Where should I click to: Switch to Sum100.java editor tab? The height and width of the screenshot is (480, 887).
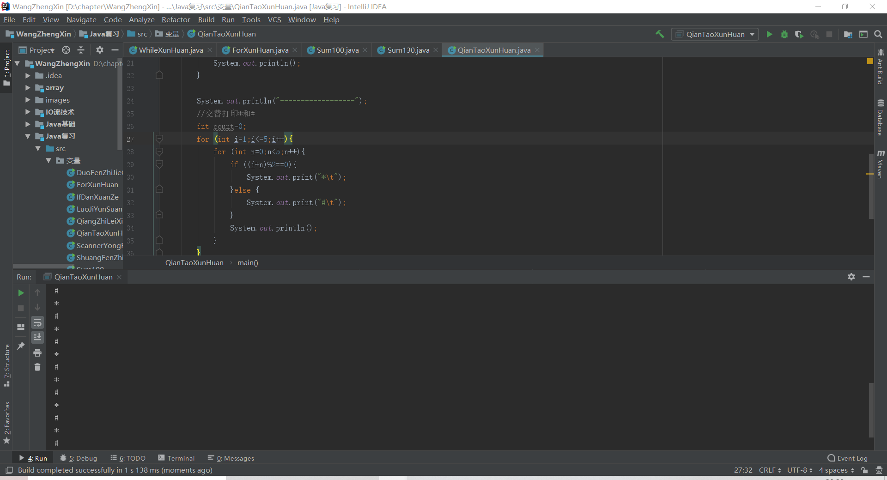[x=337, y=50]
